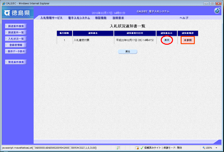Screen dimensions: 224x152
Task: Click the Internet Explorer title bar icon
Action: pos(3,3)
